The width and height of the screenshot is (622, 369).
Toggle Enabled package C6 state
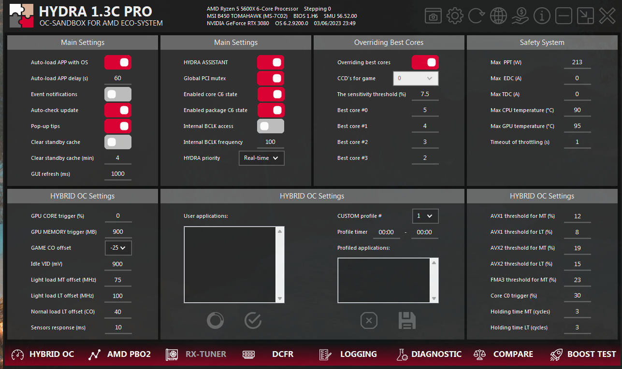(x=271, y=110)
